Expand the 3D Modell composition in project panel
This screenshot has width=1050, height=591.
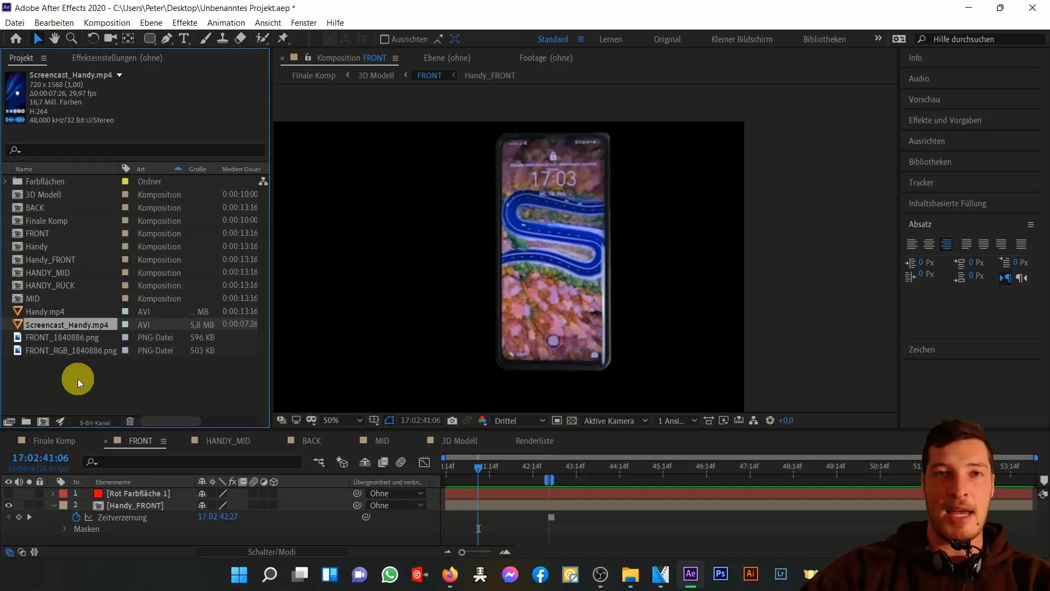pos(5,194)
